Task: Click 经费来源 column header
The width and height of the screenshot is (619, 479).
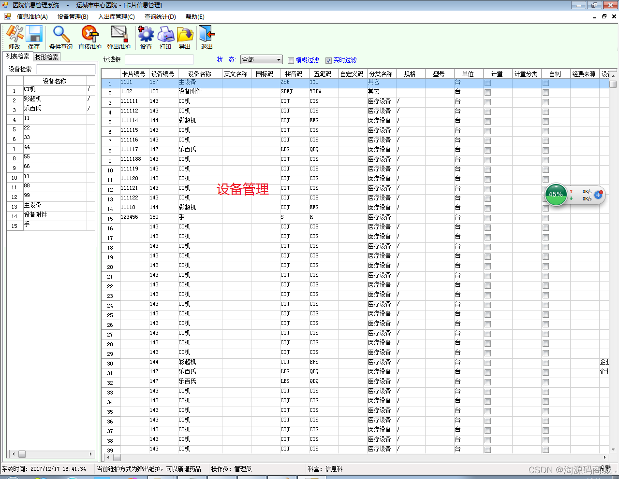Action: click(585, 74)
